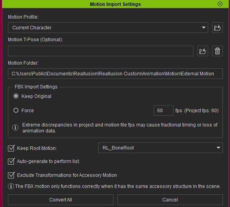Click the 'Motion Import Settings' title bar
This screenshot has height=207, width=230.
tap(115, 4)
